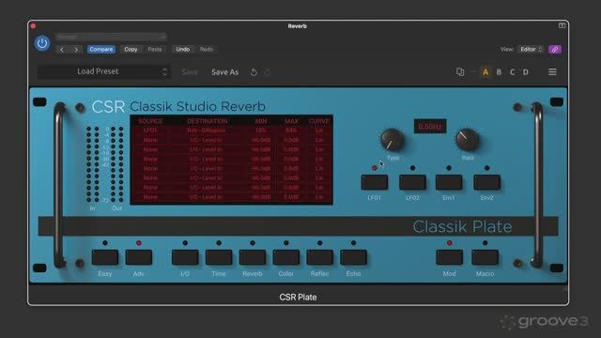This screenshot has width=601, height=338.
Task: Click the Classik Plate preset name display
Action: (462, 226)
